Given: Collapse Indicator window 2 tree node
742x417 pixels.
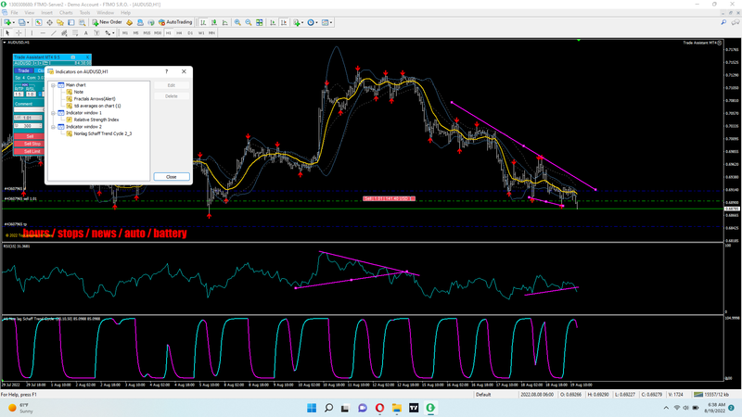Looking at the screenshot, I should [54, 126].
